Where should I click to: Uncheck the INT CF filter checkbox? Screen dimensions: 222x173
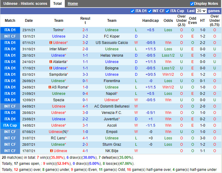coord(150,11)
